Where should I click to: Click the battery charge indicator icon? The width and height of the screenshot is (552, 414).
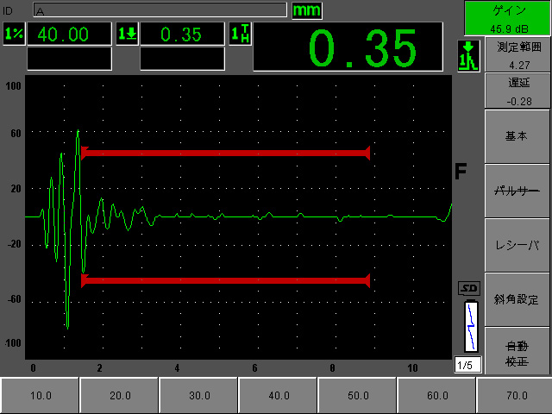point(470,326)
